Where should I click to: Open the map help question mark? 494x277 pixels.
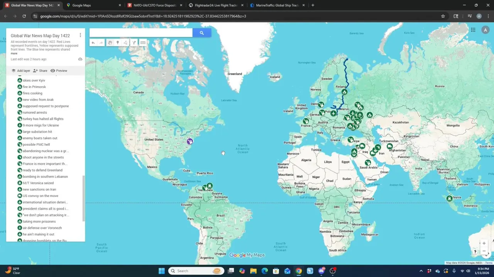pyautogui.click(x=475, y=252)
